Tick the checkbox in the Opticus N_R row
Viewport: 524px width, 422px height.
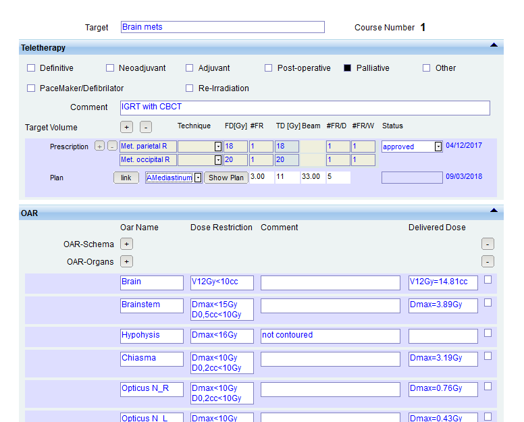click(x=488, y=387)
